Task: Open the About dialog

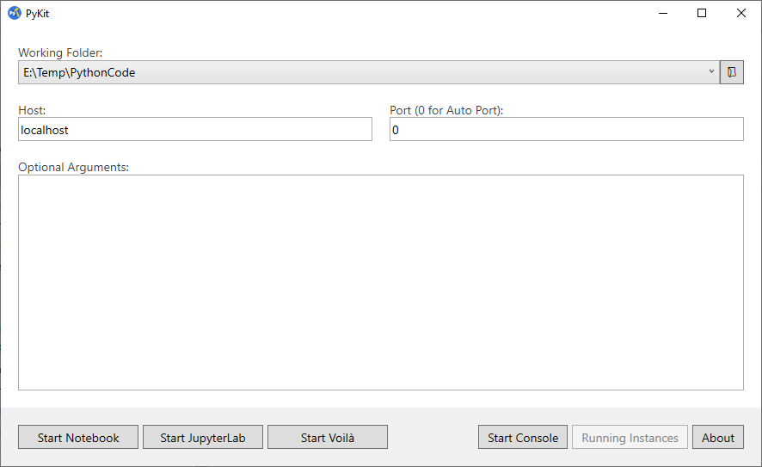Action: coord(718,438)
